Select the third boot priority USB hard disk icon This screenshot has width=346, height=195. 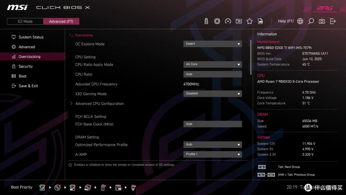click(x=72, y=188)
